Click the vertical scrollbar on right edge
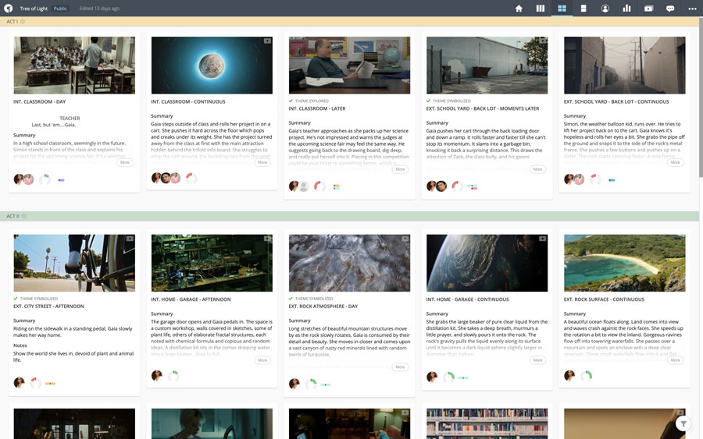Viewport: 703px width, 439px height. [701, 96]
